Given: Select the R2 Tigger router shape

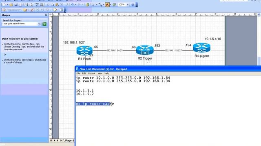Looking at the screenshot, I should tap(145, 50).
